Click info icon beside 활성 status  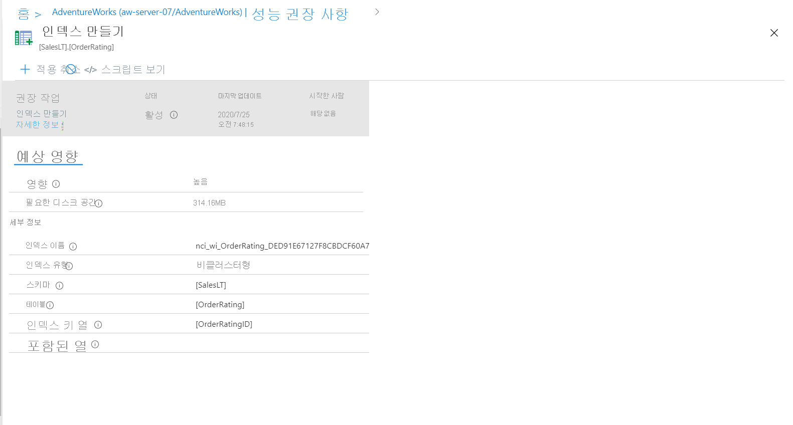point(174,115)
